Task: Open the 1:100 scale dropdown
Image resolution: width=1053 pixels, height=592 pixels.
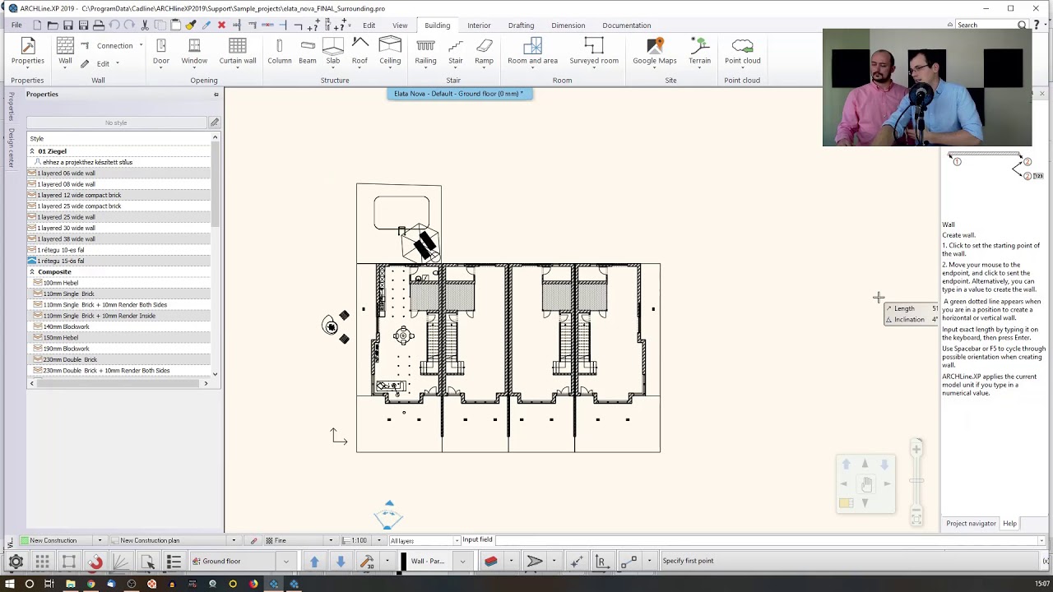Action: click(x=378, y=540)
